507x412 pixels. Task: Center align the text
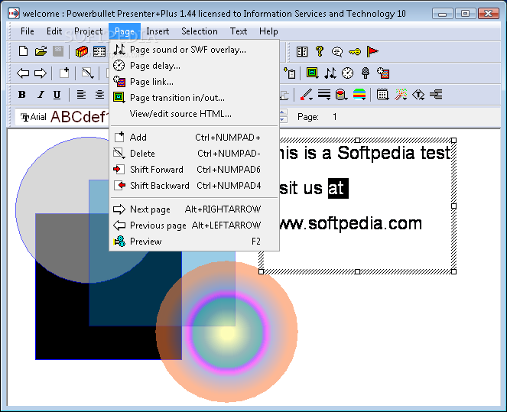point(99,94)
